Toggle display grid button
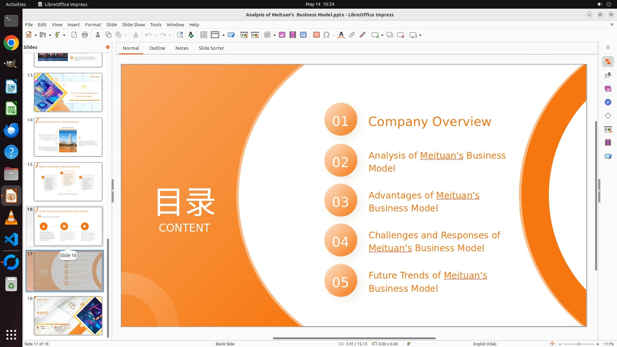 [204, 35]
